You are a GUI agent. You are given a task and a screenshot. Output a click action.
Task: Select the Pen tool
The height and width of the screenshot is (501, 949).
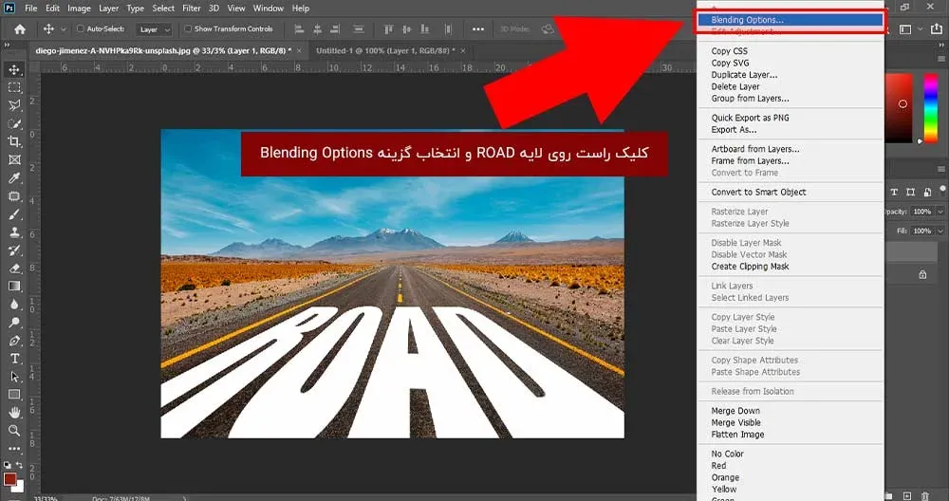[x=14, y=341]
